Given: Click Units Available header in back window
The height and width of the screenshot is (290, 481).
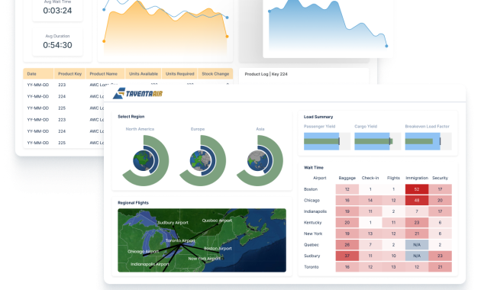Looking at the screenshot, I should [x=144, y=74].
